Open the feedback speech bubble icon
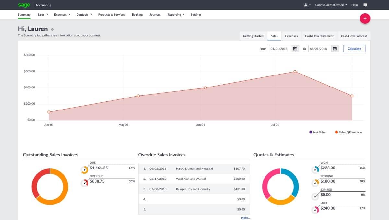 click(366, 5)
